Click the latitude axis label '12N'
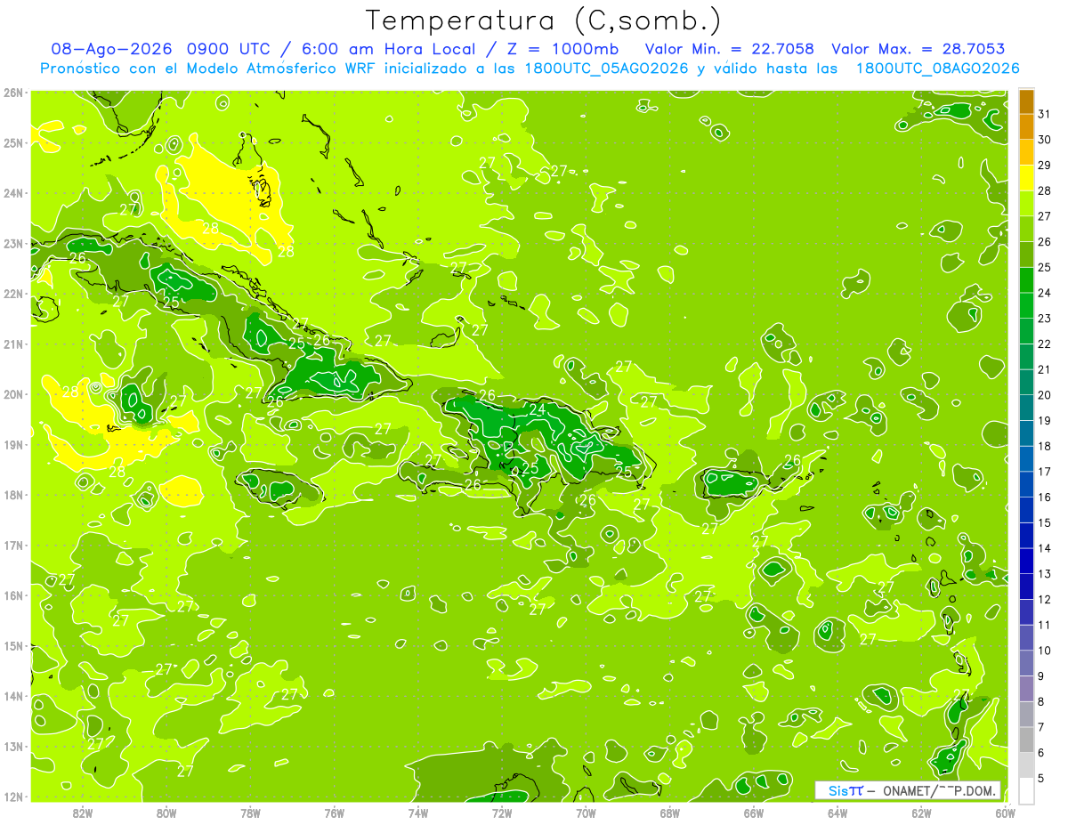This screenshot has width=1068, height=825. click(x=13, y=797)
